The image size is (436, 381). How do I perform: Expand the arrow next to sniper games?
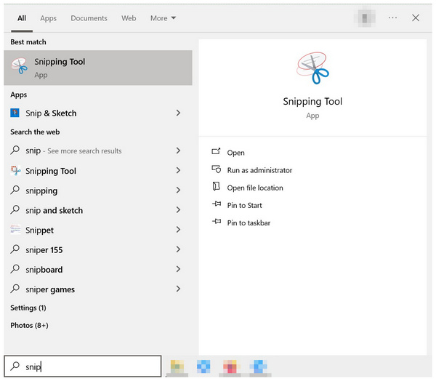coord(178,289)
